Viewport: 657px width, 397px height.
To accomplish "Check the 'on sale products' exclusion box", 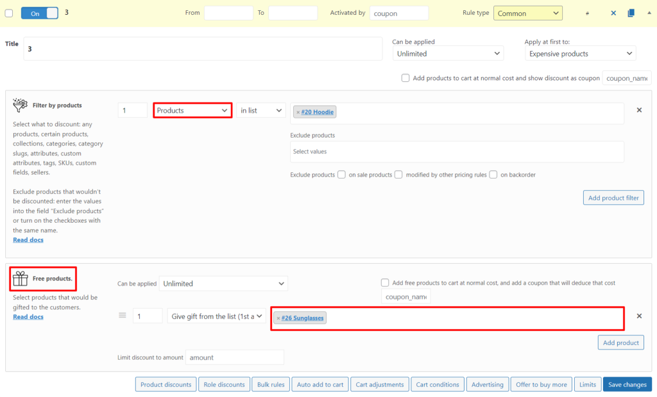I will 341,174.
